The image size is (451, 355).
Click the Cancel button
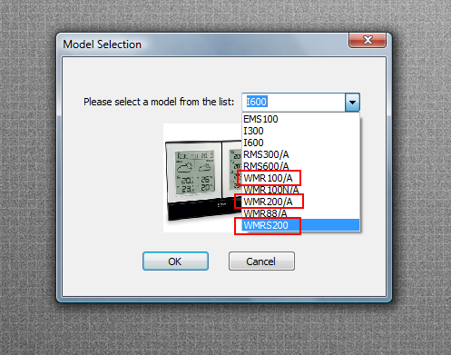click(x=261, y=261)
